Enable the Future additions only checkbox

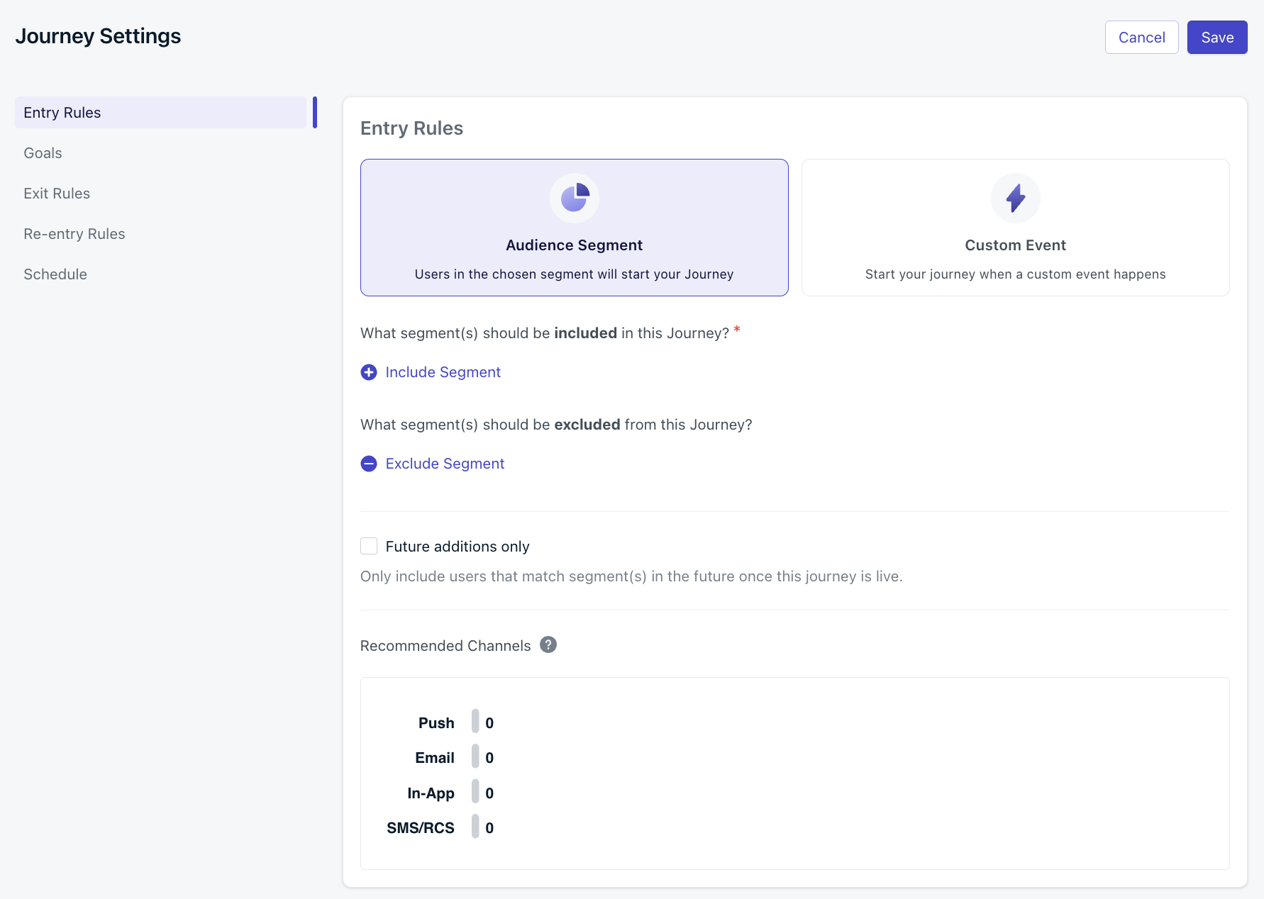[x=369, y=545]
